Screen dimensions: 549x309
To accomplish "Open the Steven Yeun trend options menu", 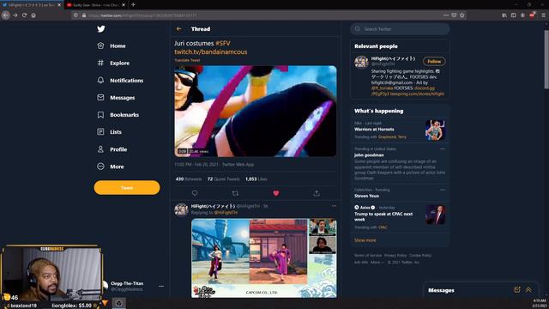I will [x=443, y=190].
